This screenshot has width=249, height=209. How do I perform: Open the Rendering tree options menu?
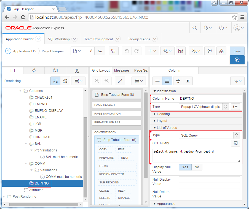click(x=78, y=81)
